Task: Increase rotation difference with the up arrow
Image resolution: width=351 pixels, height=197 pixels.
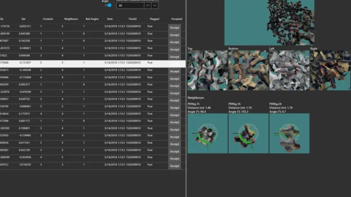Action: [x=147, y=5]
